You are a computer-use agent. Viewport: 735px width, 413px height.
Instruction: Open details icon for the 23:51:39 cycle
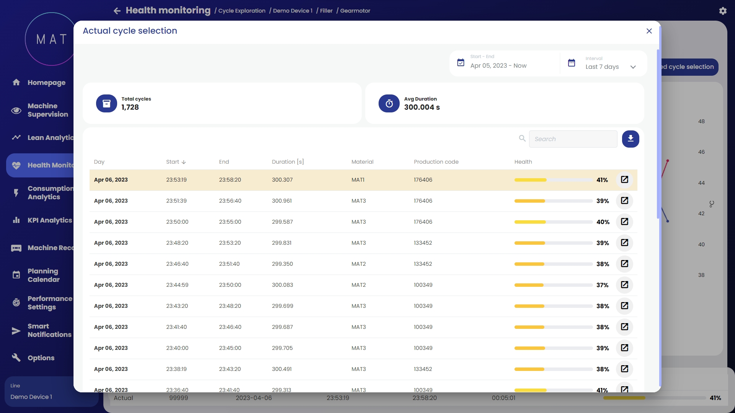click(x=624, y=201)
